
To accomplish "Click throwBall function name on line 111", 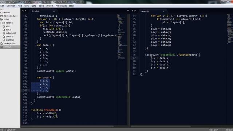I will coord(51,110).
